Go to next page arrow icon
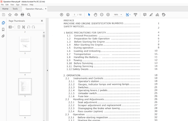The width and height of the screenshot is (188, 121). [68, 15]
